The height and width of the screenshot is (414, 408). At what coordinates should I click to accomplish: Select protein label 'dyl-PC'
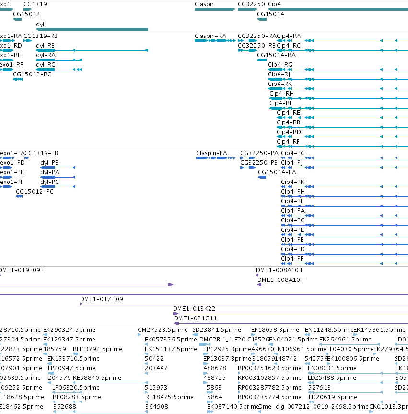tap(50, 182)
